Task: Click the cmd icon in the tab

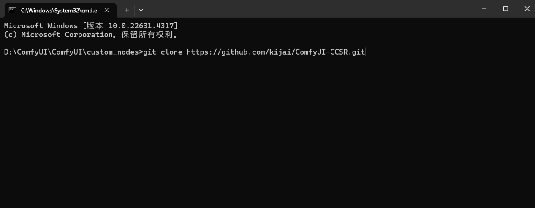Action: [12, 10]
